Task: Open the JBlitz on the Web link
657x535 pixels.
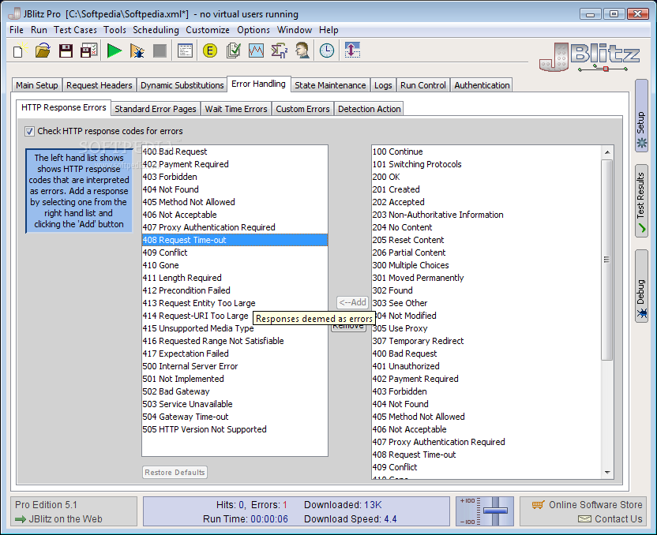Action: point(66,519)
